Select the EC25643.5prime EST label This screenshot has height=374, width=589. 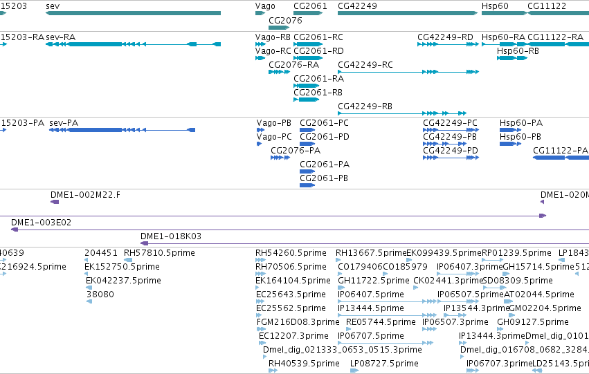[291, 295]
